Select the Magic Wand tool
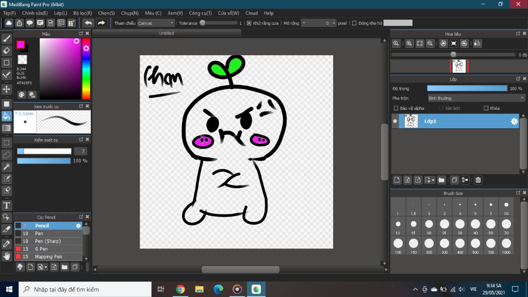Viewport: 528px width, 297px height. [x=7, y=167]
